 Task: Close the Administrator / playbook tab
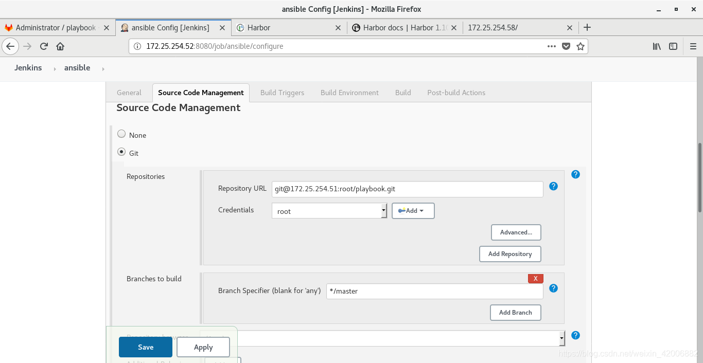point(107,28)
